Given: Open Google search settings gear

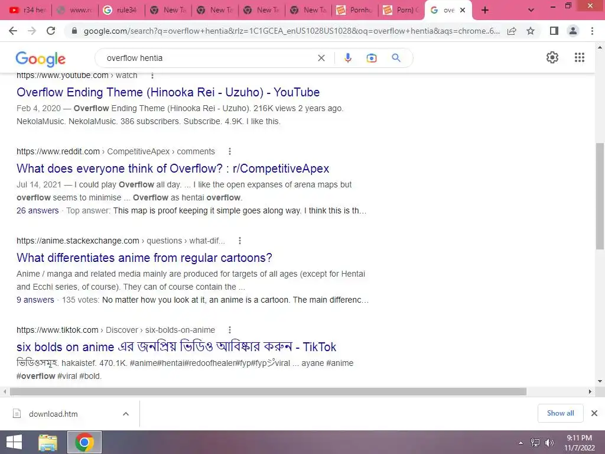Looking at the screenshot, I should (552, 57).
